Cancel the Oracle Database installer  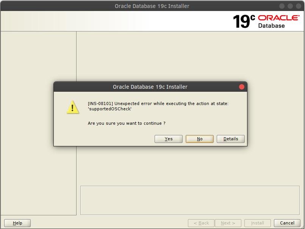click(x=287, y=223)
